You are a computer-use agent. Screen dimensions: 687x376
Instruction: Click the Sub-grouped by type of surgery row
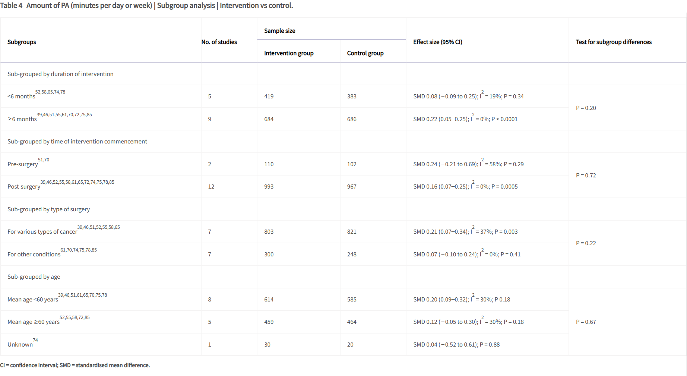(48, 209)
